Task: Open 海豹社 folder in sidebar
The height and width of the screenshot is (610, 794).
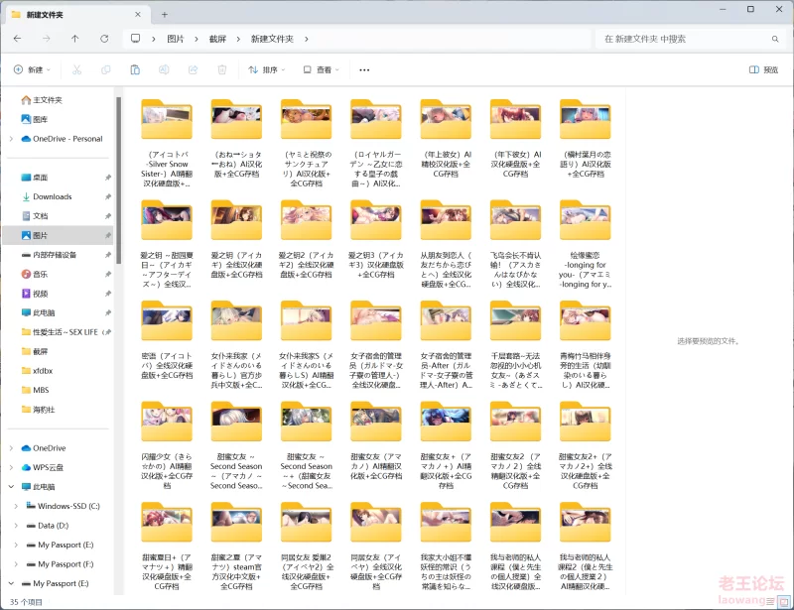Action: 38,409
